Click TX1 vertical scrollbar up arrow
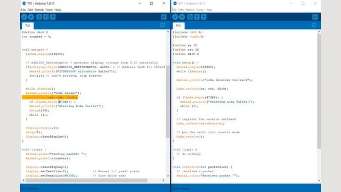The image size is (341, 192). (168, 32)
